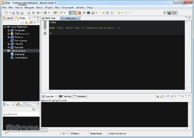Switch to the Terminal tab

click(x=65, y=96)
